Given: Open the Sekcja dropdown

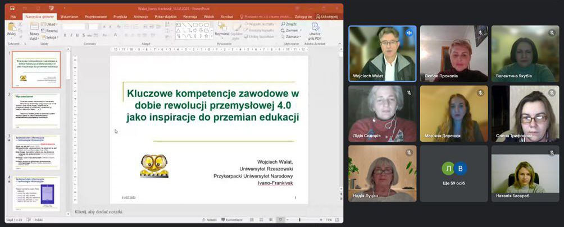Looking at the screenshot, I should tap(51, 36).
